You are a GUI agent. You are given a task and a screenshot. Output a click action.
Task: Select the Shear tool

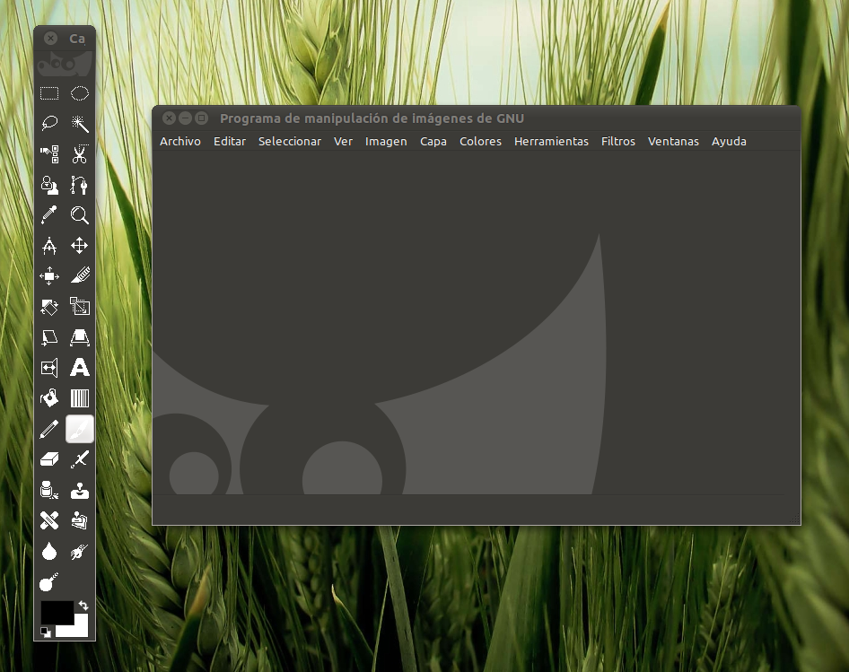(49, 337)
